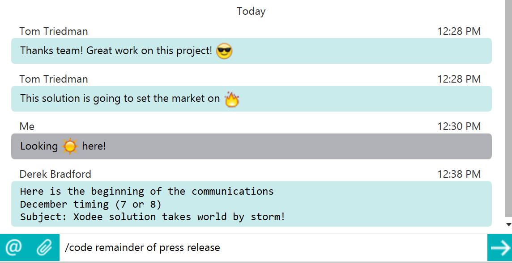The height and width of the screenshot is (263, 512).
Task: Click the 12:30 PM timestamp
Action: click(x=459, y=126)
